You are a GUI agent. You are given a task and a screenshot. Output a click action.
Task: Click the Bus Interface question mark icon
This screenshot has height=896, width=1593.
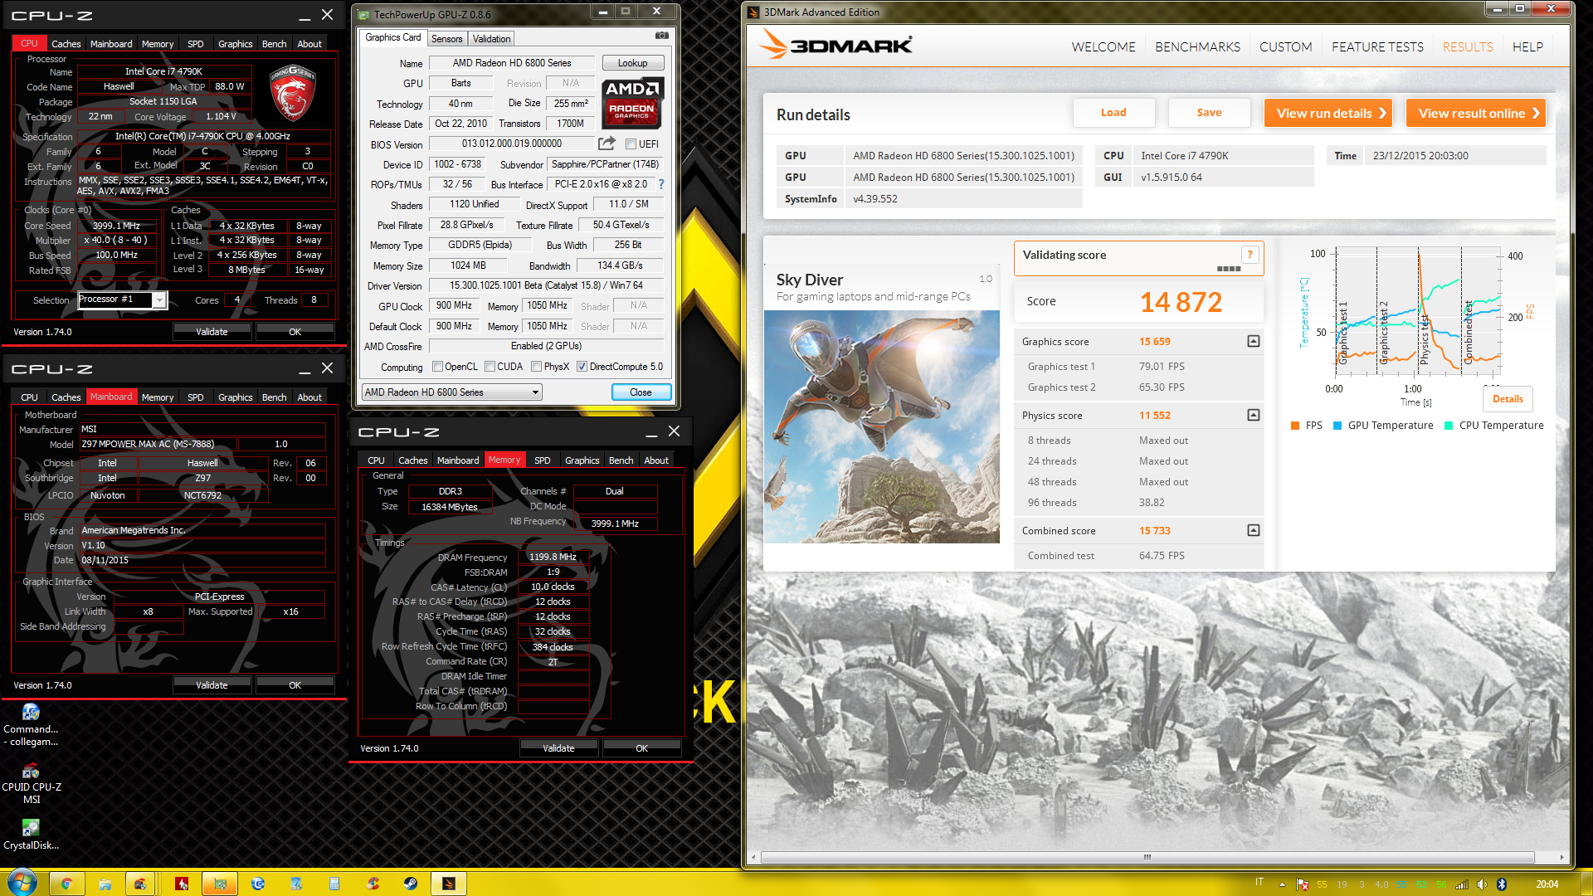[x=661, y=184]
